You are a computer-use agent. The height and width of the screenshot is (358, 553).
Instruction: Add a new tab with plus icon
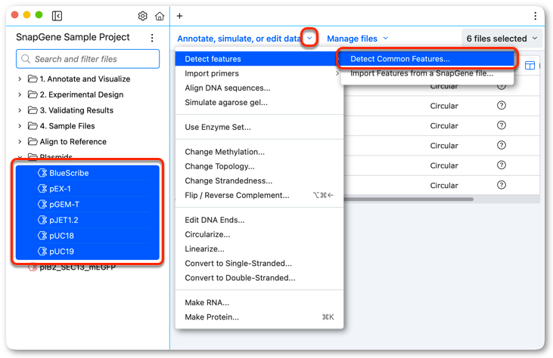pyautogui.click(x=179, y=16)
